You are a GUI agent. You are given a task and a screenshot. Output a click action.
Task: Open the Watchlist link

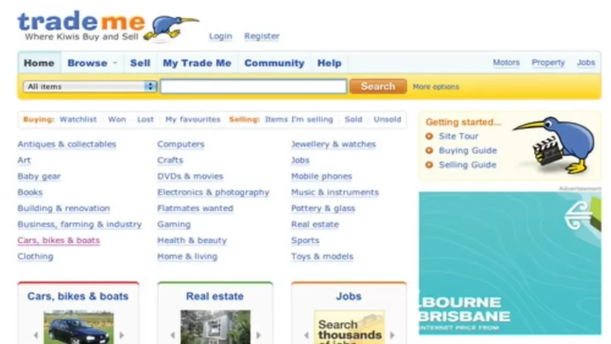[78, 120]
